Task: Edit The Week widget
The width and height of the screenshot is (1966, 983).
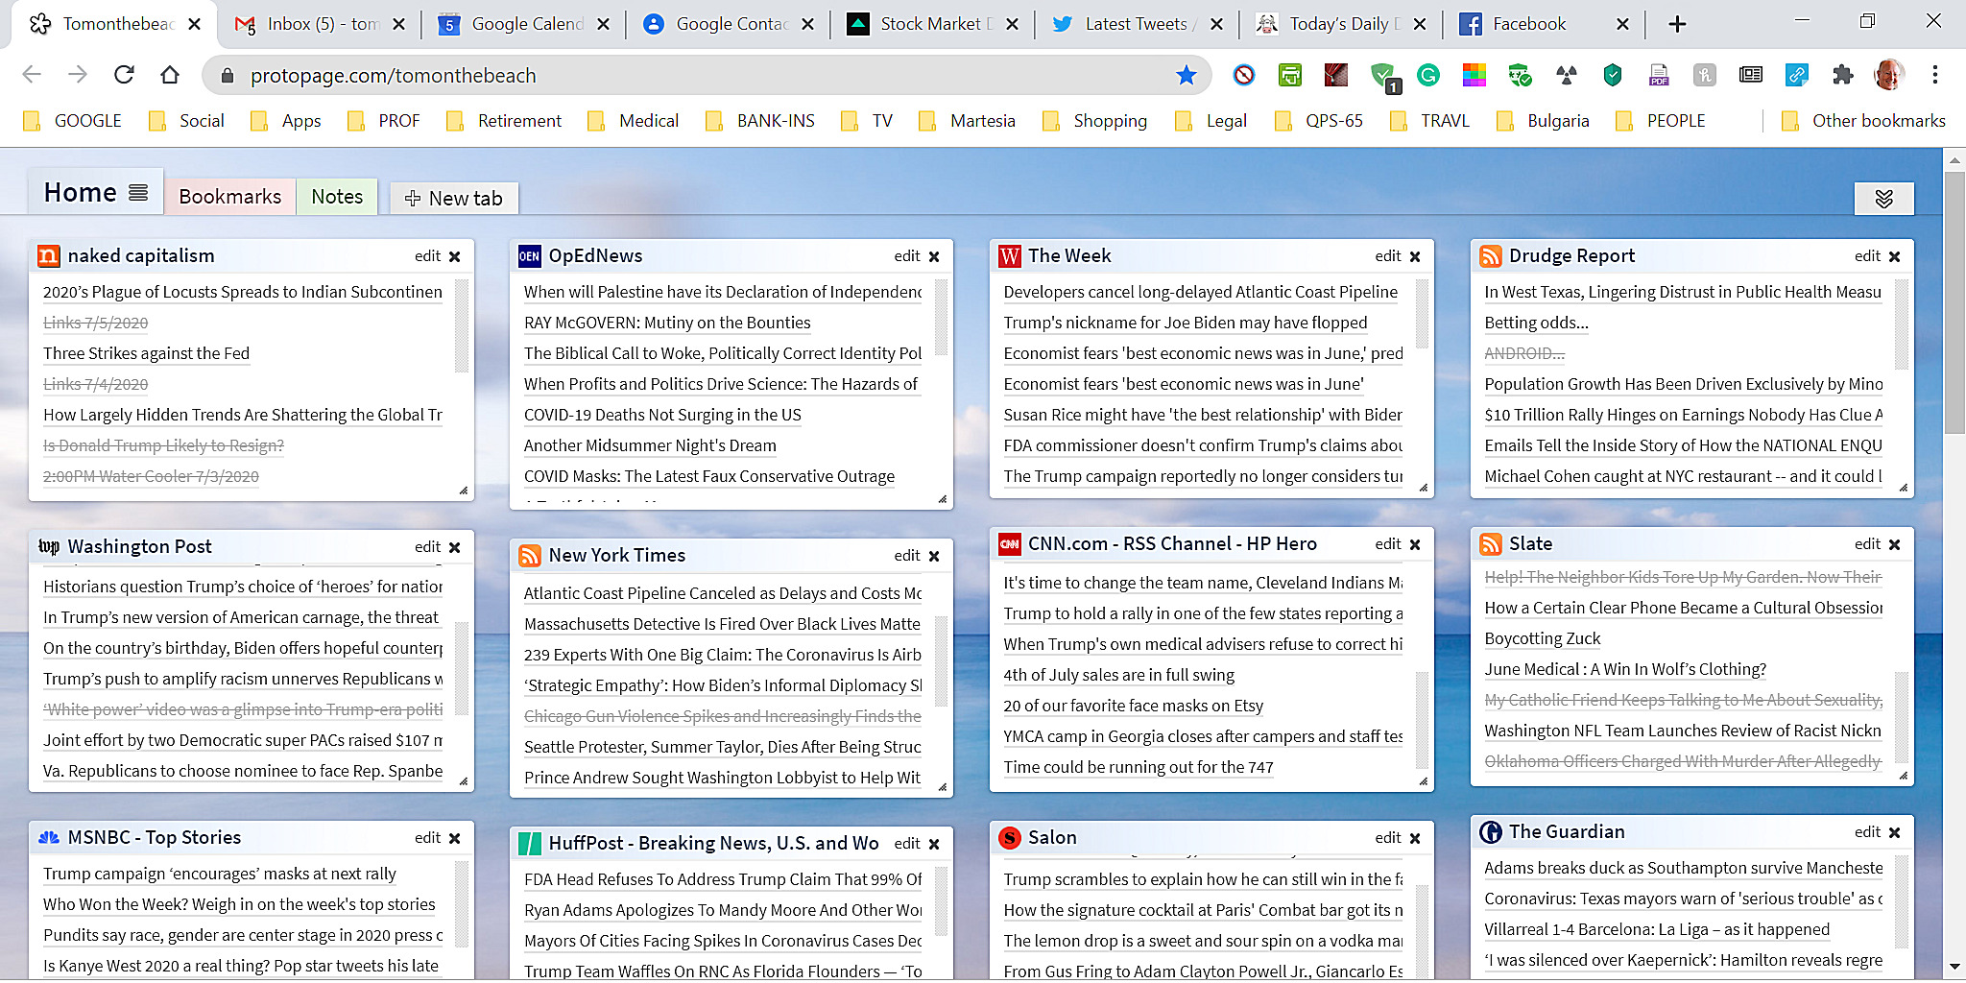Action: [x=1387, y=256]
